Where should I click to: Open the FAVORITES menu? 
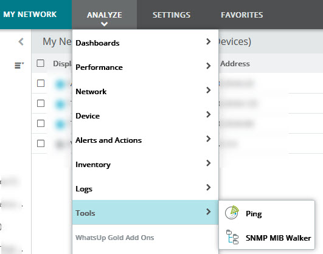[242, 15]
